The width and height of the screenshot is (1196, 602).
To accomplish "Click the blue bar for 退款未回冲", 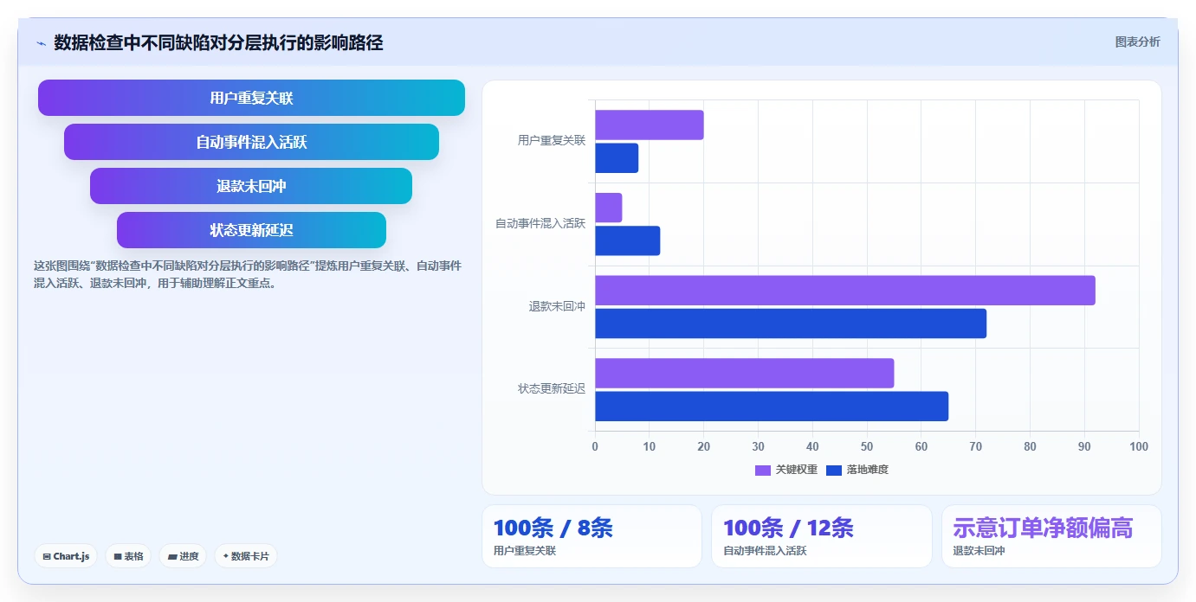I will (791, 323).
